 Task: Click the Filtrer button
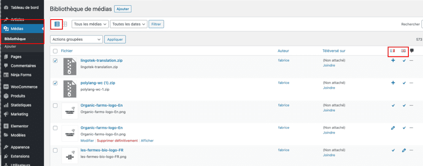click(x=156, y=24)
